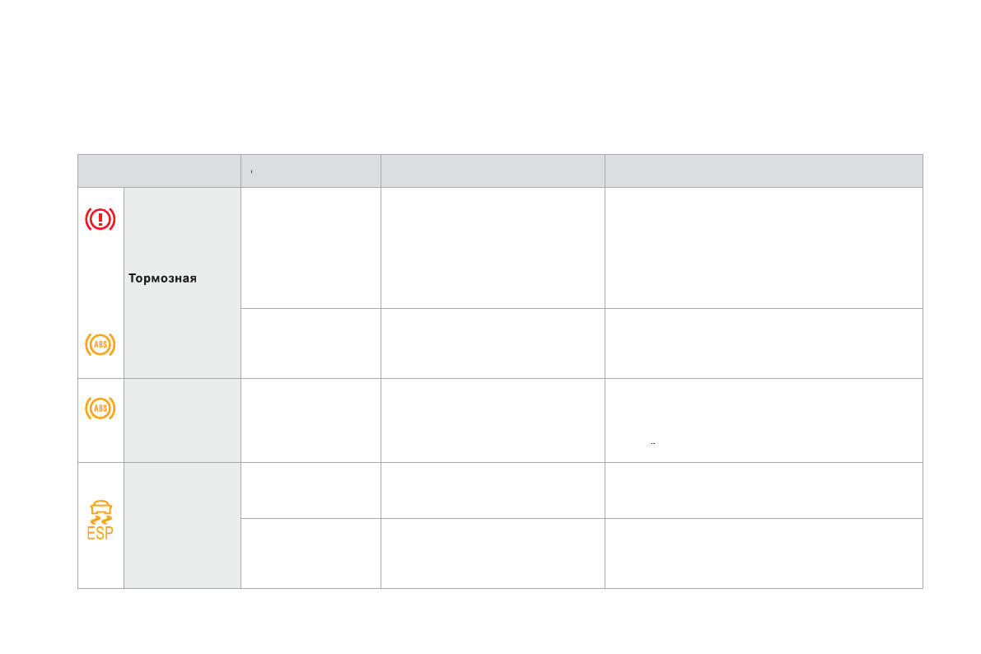The image size is (981, 654).
Task: Click the large rightmost cell in the top brake row
Action: pyautogui.click(x=764, y=248)
